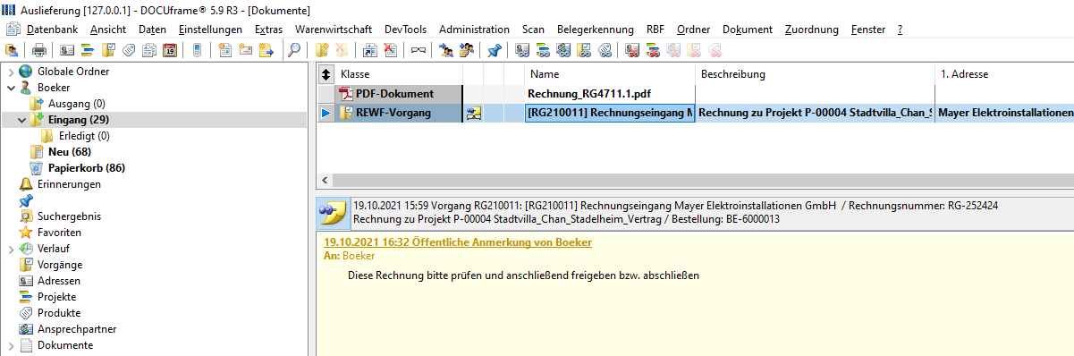1074x356 pixels.
Task: Open the Datenbank menu
Action: pyautogui.click(x=52, y=30)
